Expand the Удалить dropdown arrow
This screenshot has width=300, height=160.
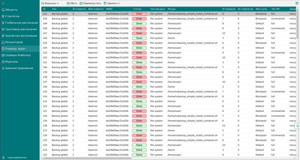coord(119,3)
